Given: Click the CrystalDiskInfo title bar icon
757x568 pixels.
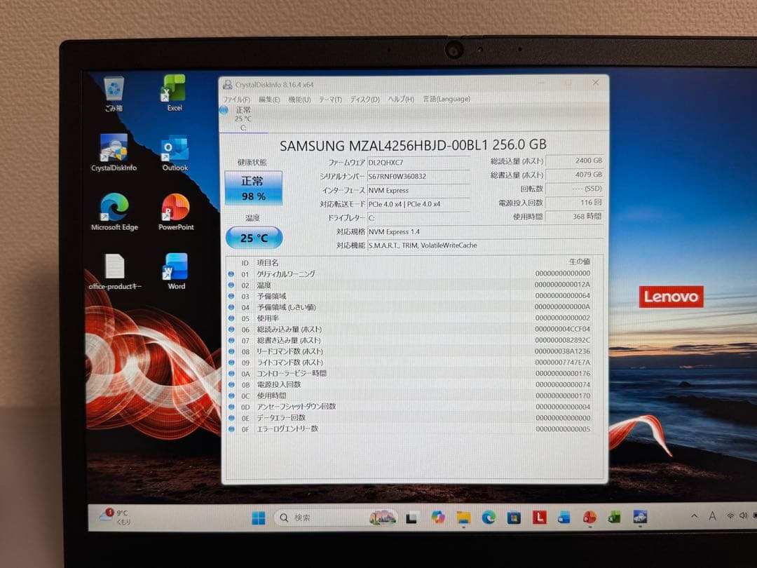Looking at the screenshot, I should click(227, 85).
